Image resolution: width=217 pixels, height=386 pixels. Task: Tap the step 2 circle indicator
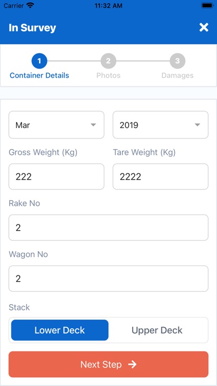tap(109, 61)
